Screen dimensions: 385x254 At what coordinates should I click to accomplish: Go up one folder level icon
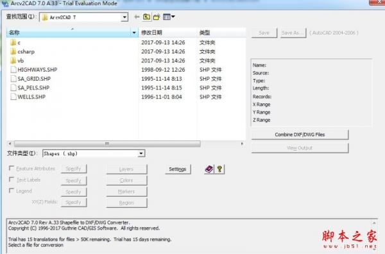pos(146,17)
